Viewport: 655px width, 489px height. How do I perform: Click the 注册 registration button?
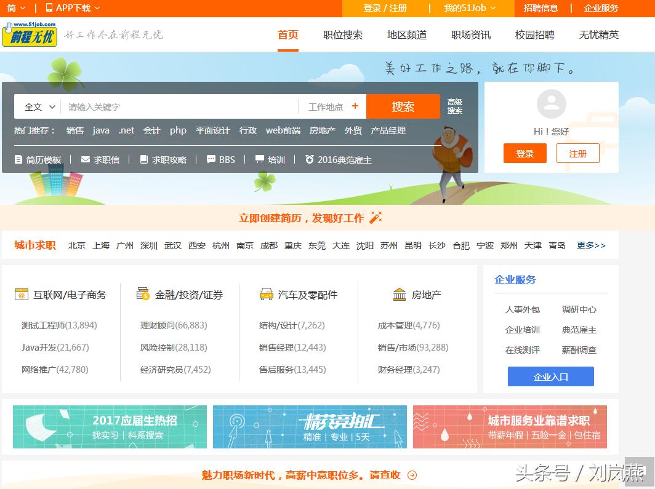coord(577,153)
